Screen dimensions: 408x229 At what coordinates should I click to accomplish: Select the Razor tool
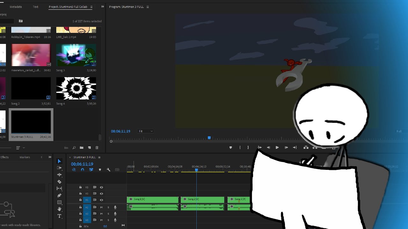tap(59, 182)
